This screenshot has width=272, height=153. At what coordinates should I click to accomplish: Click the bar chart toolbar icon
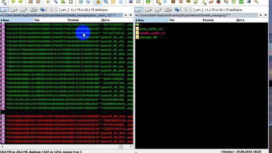[x=63, y=2]
